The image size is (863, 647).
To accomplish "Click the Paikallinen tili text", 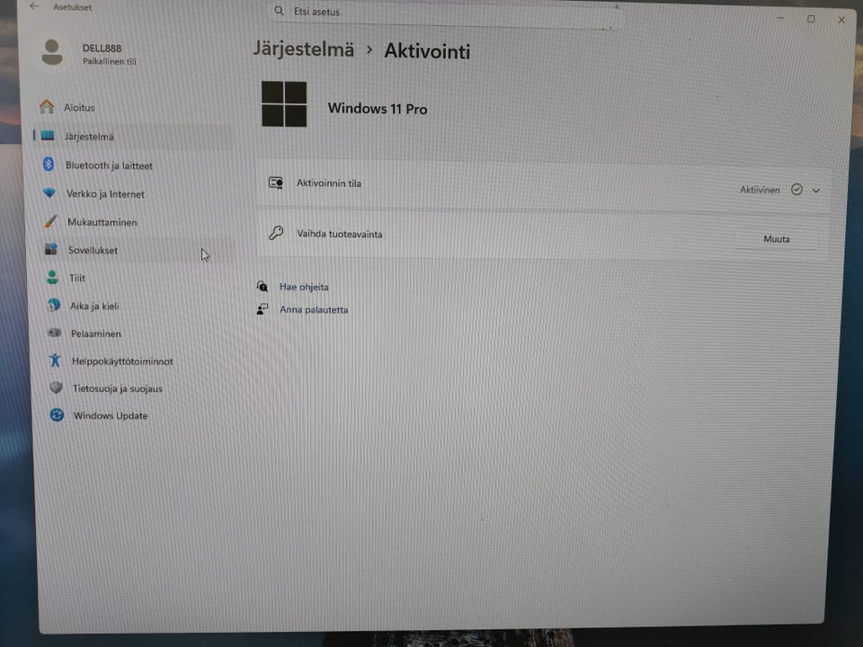I will point(110,61).
